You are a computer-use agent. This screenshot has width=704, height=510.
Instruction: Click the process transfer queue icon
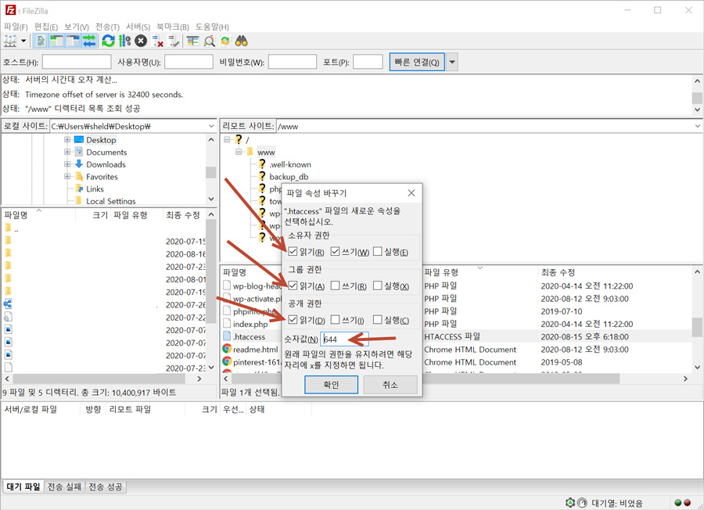pyautogui.click(x=124, y=41)
